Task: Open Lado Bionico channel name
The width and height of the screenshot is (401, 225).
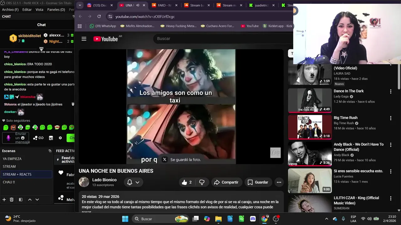Action: (104, 180)
